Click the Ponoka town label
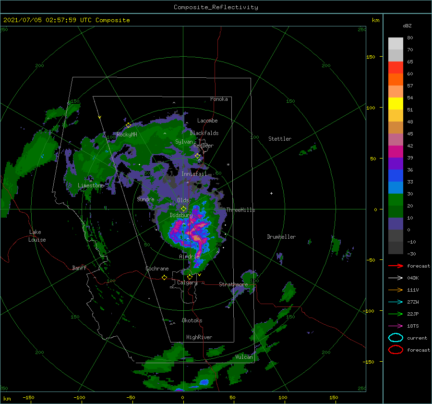This screenshot has height=404, width=432. tap(219, 99)
